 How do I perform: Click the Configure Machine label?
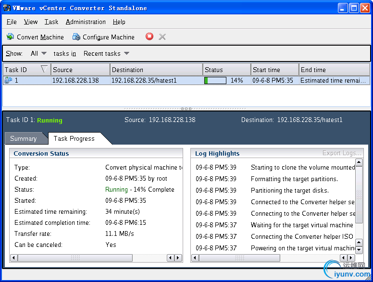(109, 37)
